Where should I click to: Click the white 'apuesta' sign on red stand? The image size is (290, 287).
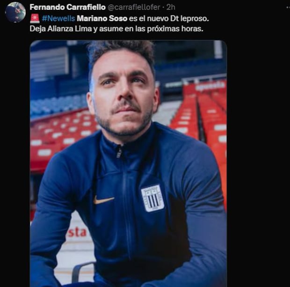[x=210, y=86]
